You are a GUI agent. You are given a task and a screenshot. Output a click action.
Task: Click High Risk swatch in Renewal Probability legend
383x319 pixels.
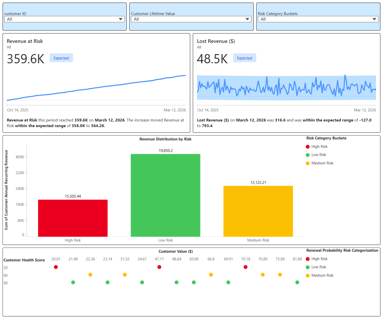308,259
